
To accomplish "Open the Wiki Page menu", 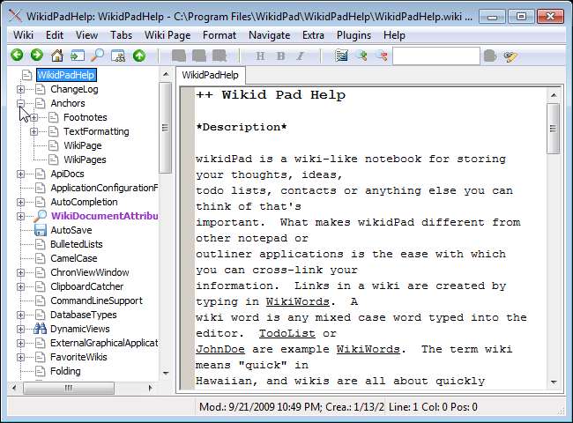I will 167,35.
